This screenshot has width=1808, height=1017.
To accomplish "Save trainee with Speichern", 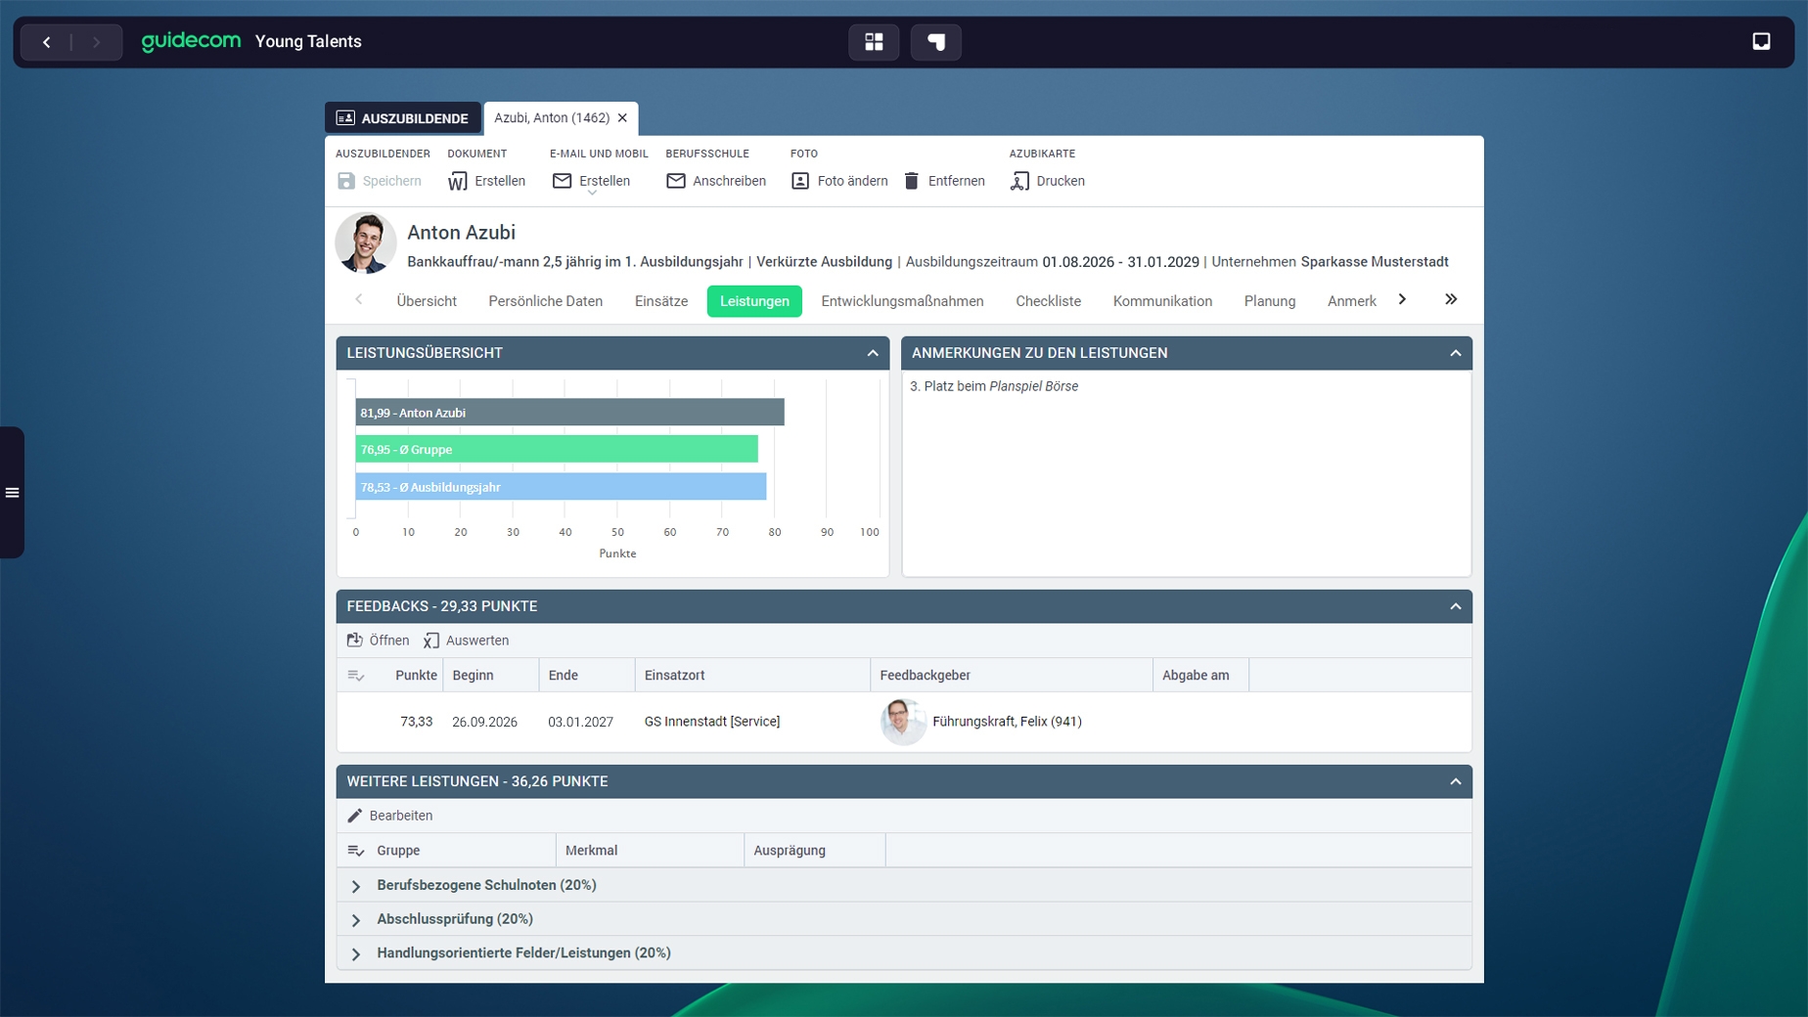I will pos(380,181).
